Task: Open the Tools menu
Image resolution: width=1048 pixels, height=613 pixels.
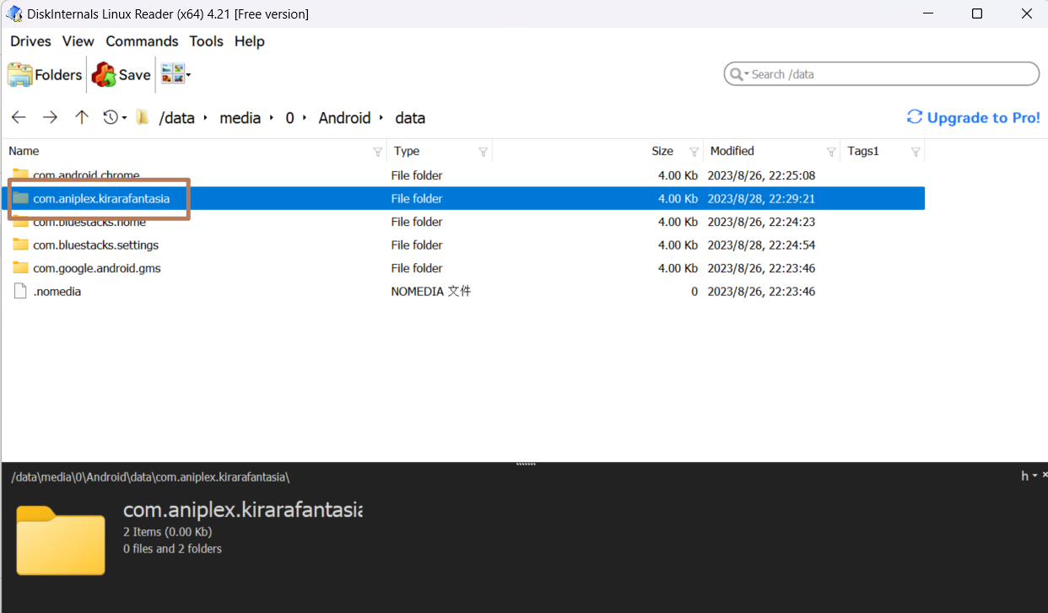Action: tap(206, 41)
